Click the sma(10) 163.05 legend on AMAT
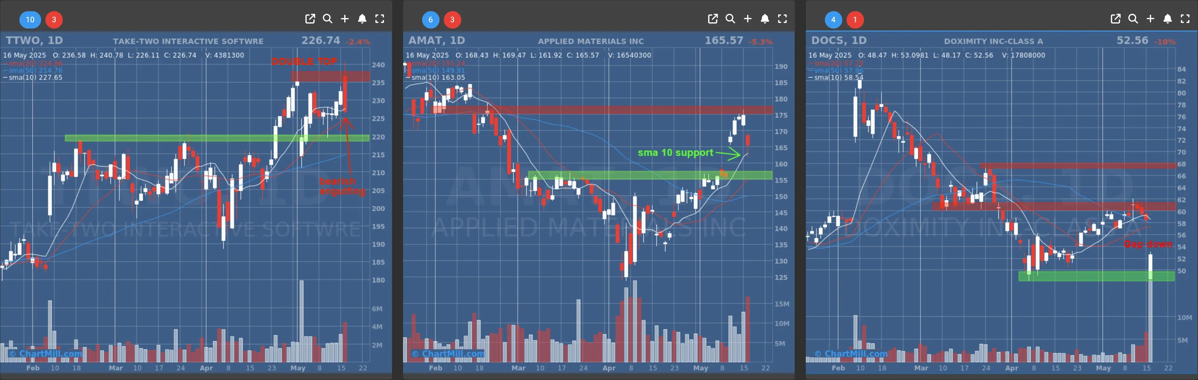Viewport: 1198px width, 380px height. [435, 78]
